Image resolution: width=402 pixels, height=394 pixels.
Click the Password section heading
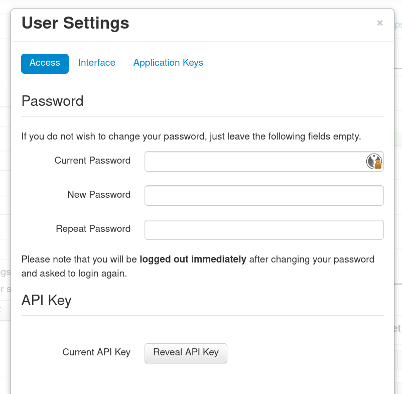pyautogui.click(x=52, y=101)
